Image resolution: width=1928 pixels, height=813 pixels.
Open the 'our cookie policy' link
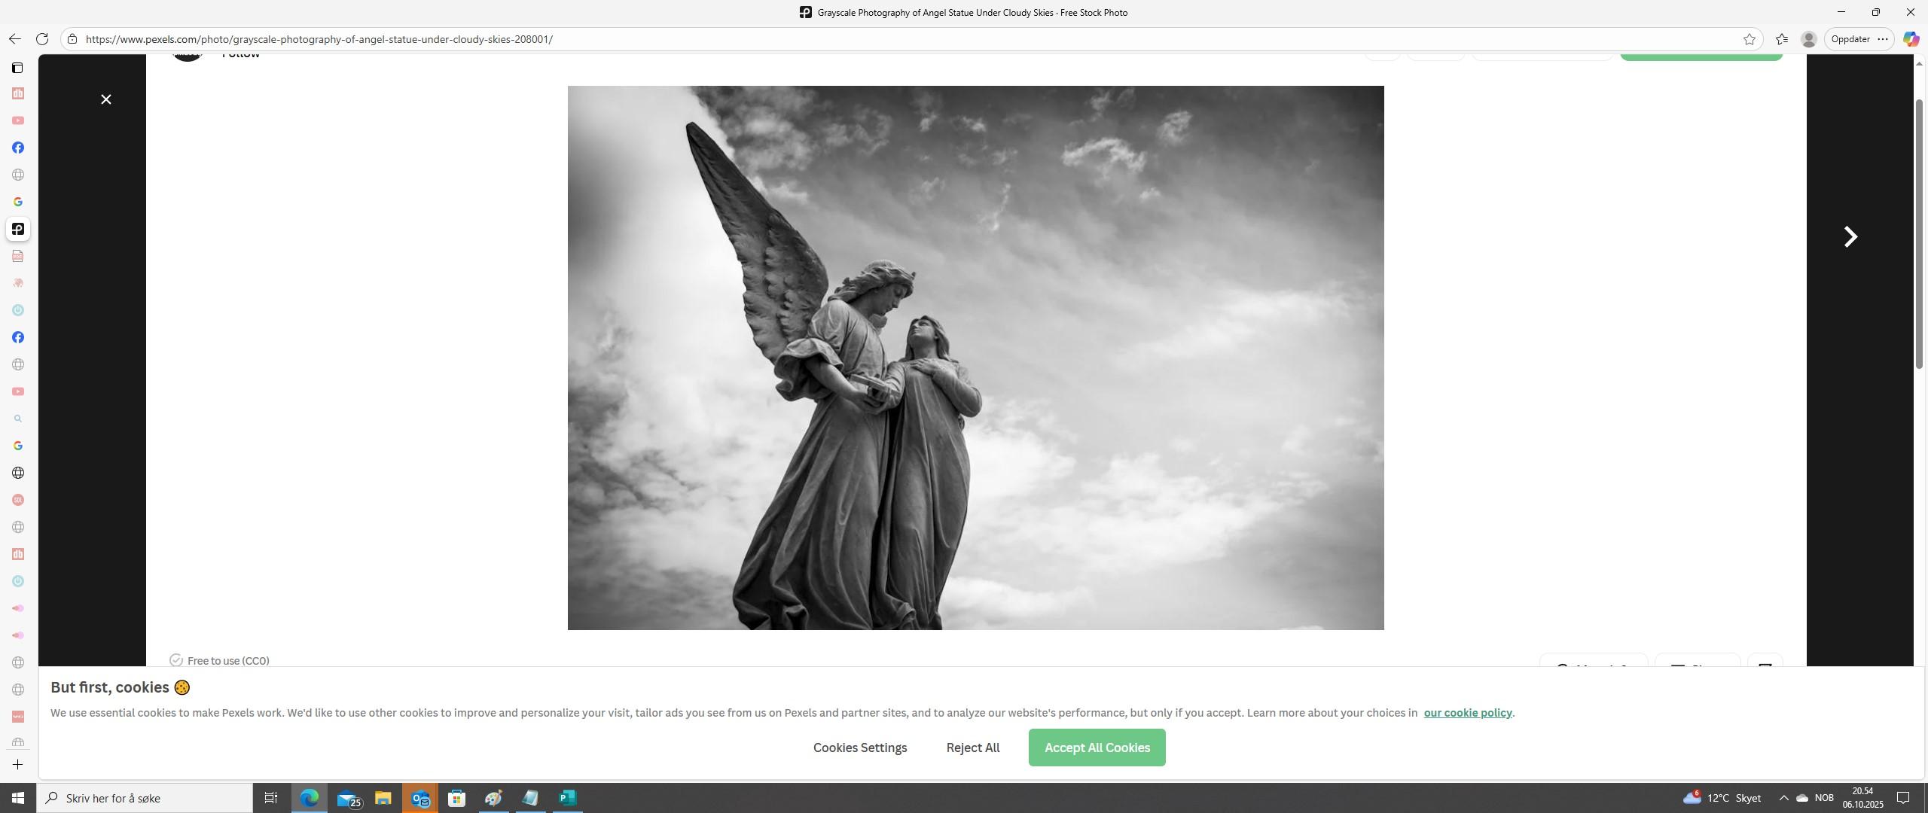coord(1467,713)
